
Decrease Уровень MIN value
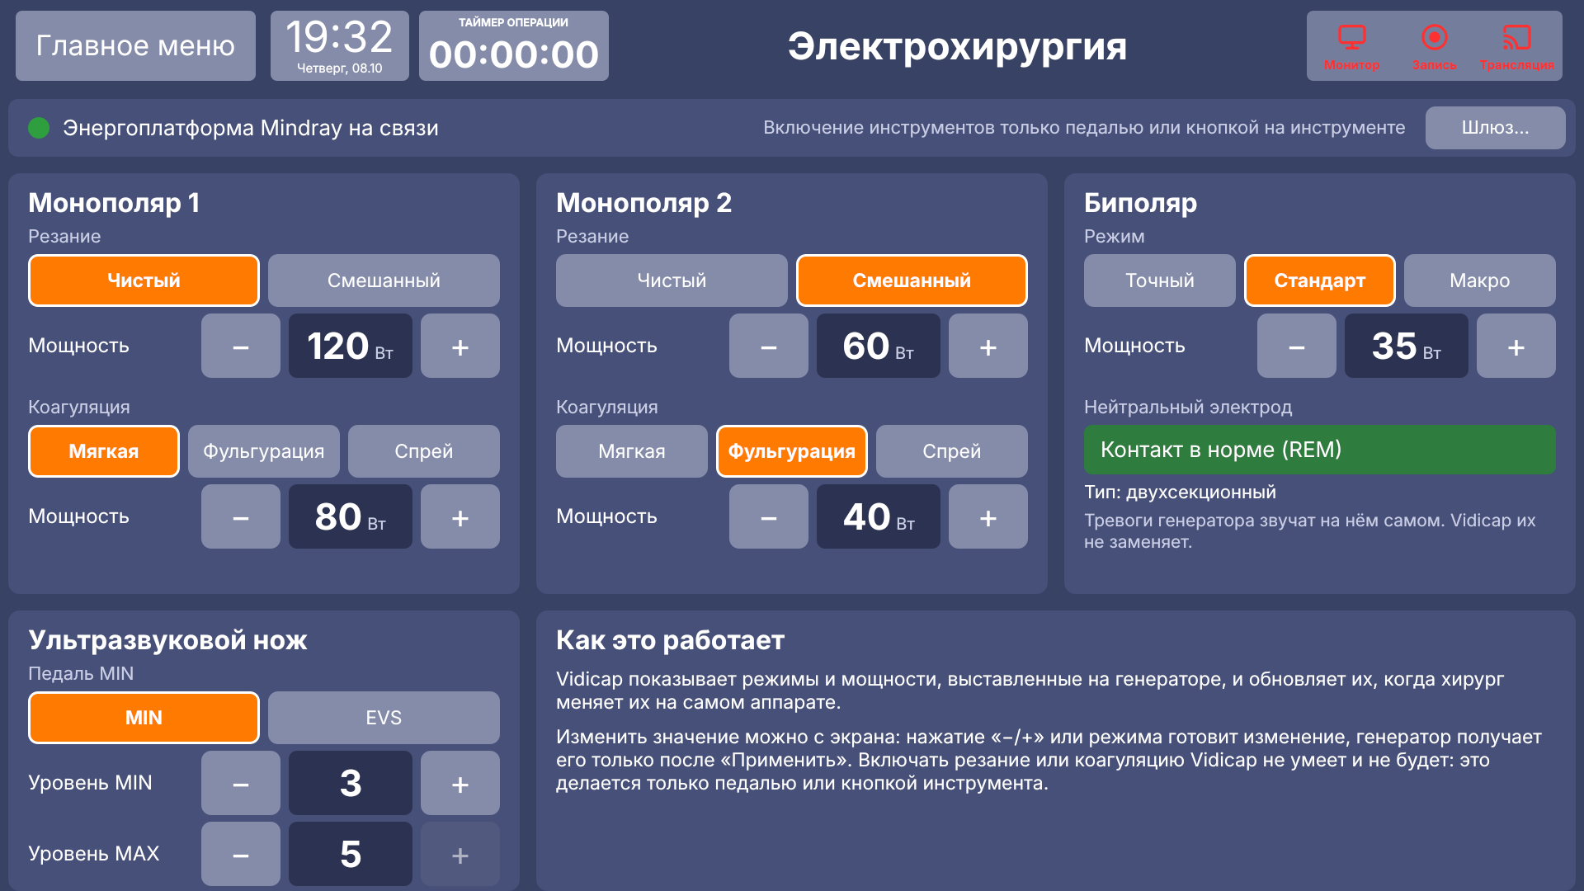pos(240,783)
